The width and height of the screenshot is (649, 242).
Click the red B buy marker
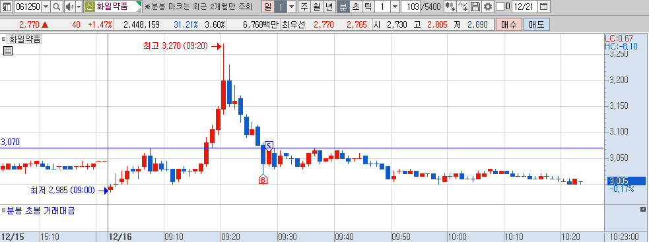[x=263, y=179]
